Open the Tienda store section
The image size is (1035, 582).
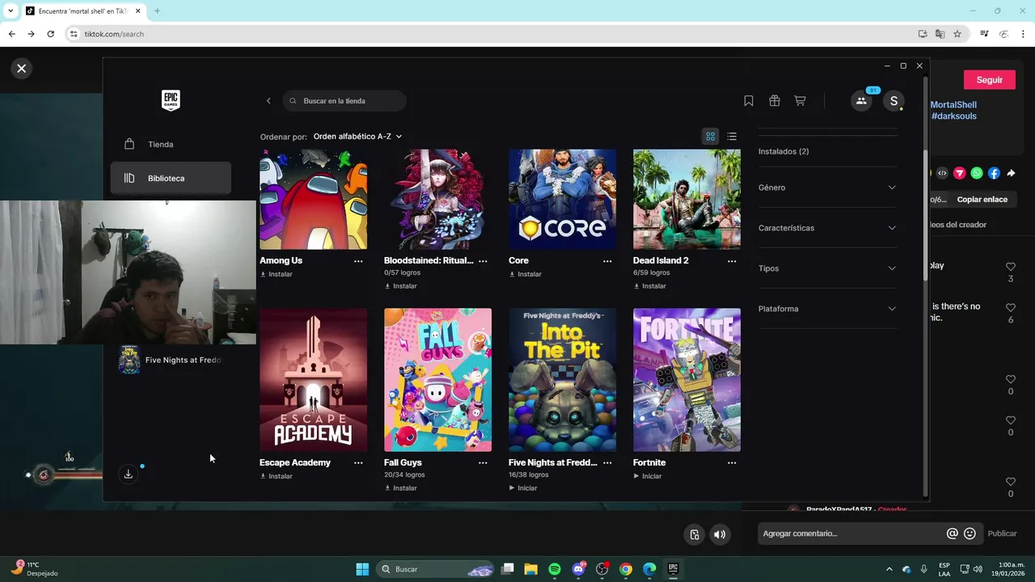click(x=171, y=144)
